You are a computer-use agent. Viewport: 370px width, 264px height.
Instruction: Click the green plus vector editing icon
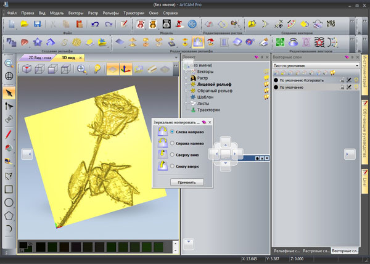coord(280,43)
